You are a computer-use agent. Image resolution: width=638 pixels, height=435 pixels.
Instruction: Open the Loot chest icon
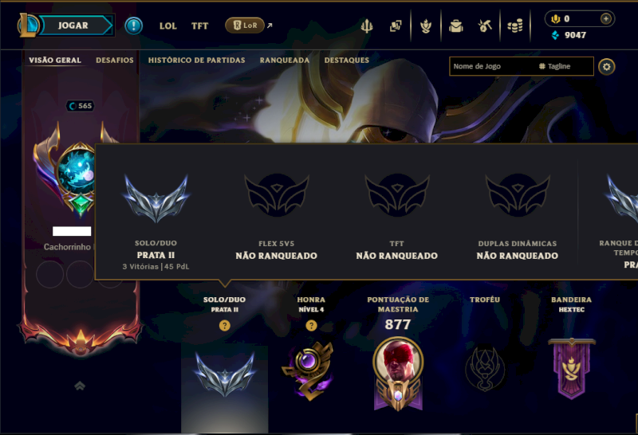(455, 26)
